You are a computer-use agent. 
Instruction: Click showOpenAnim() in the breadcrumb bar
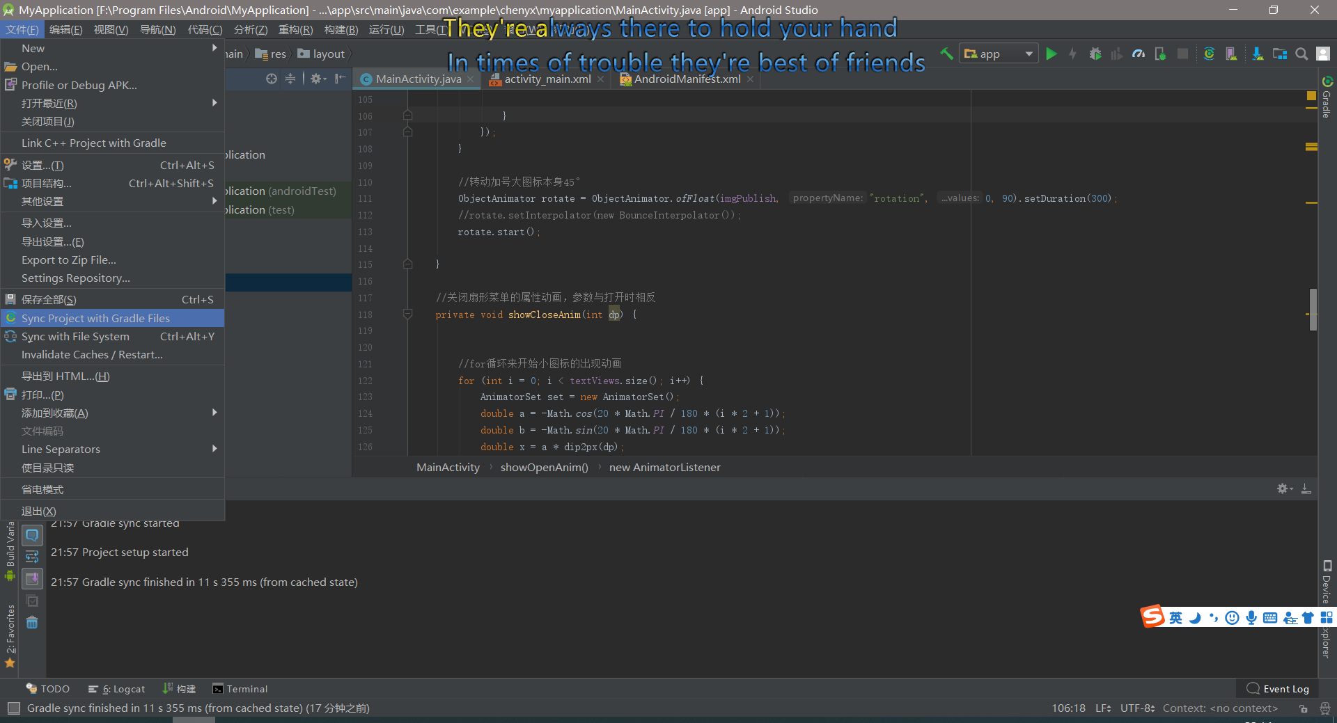(544, 467)
